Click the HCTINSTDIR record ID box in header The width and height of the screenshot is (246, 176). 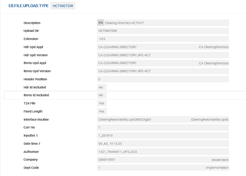pos(63,6)
